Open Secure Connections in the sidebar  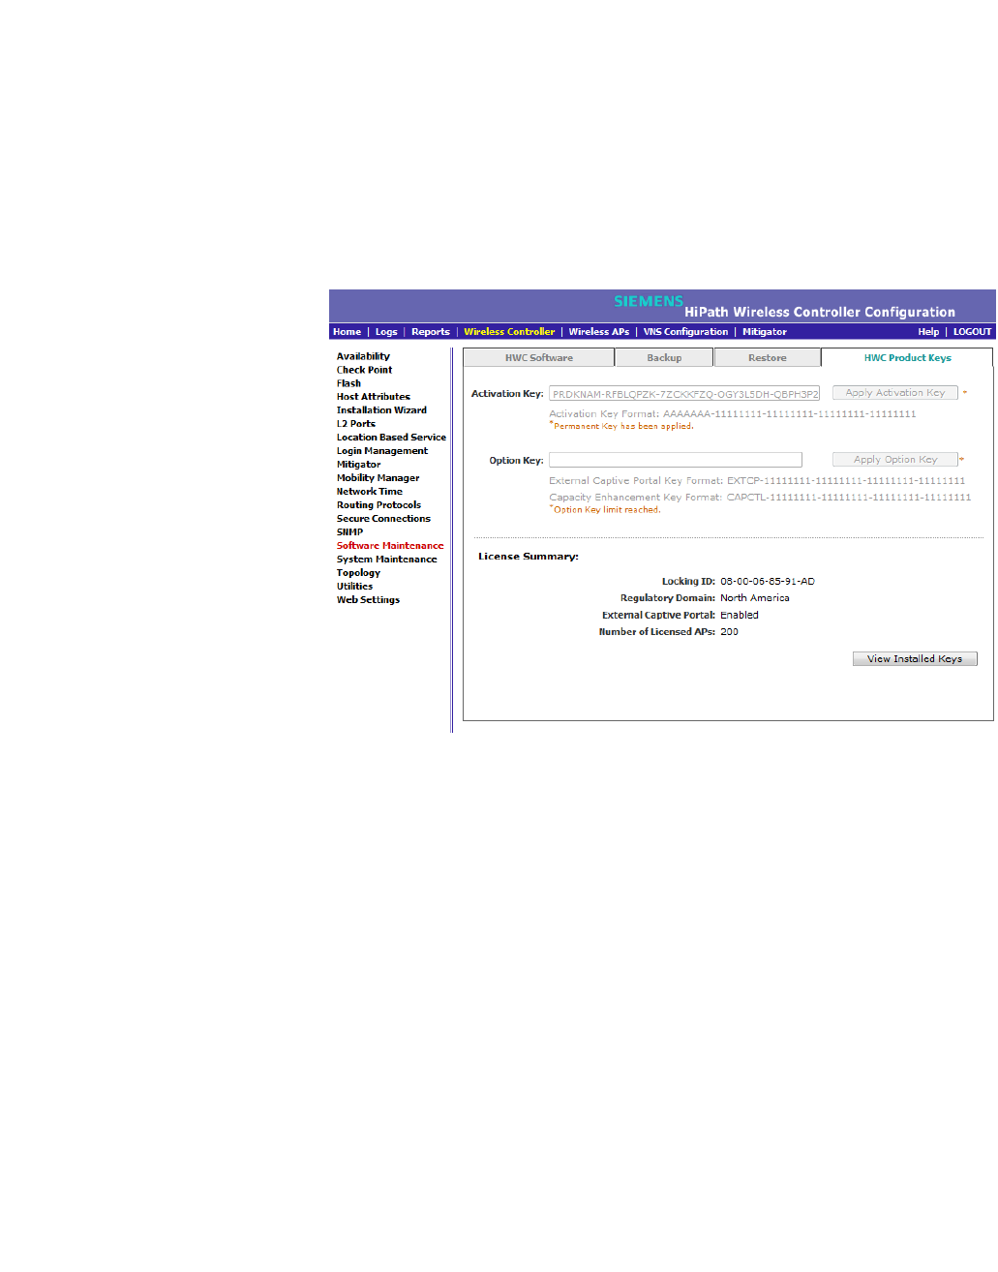pos(383,519)
